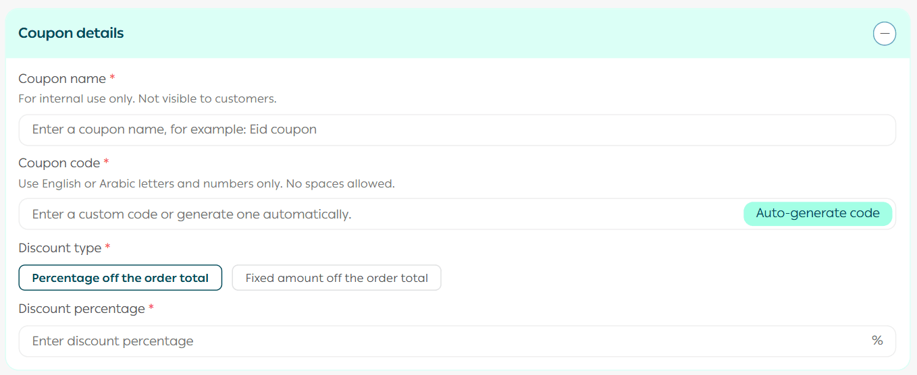Focus the Coupon name input field

(x=456, y=129)
